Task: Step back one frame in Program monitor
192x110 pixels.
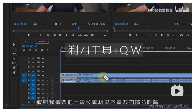Action: 156,35
